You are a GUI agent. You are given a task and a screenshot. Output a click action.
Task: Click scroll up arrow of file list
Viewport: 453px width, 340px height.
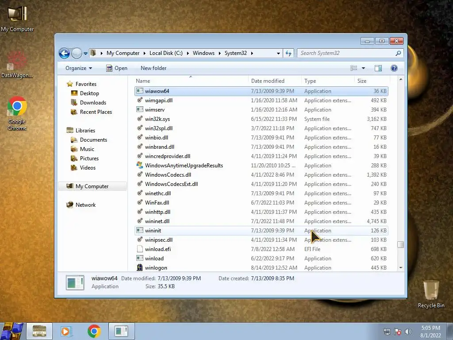401,79
